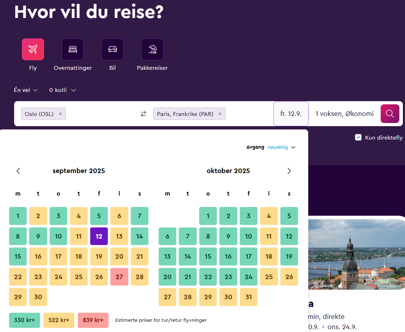Select the Fly airplane icon
405x332 pixels.
[x=33, y=49]
